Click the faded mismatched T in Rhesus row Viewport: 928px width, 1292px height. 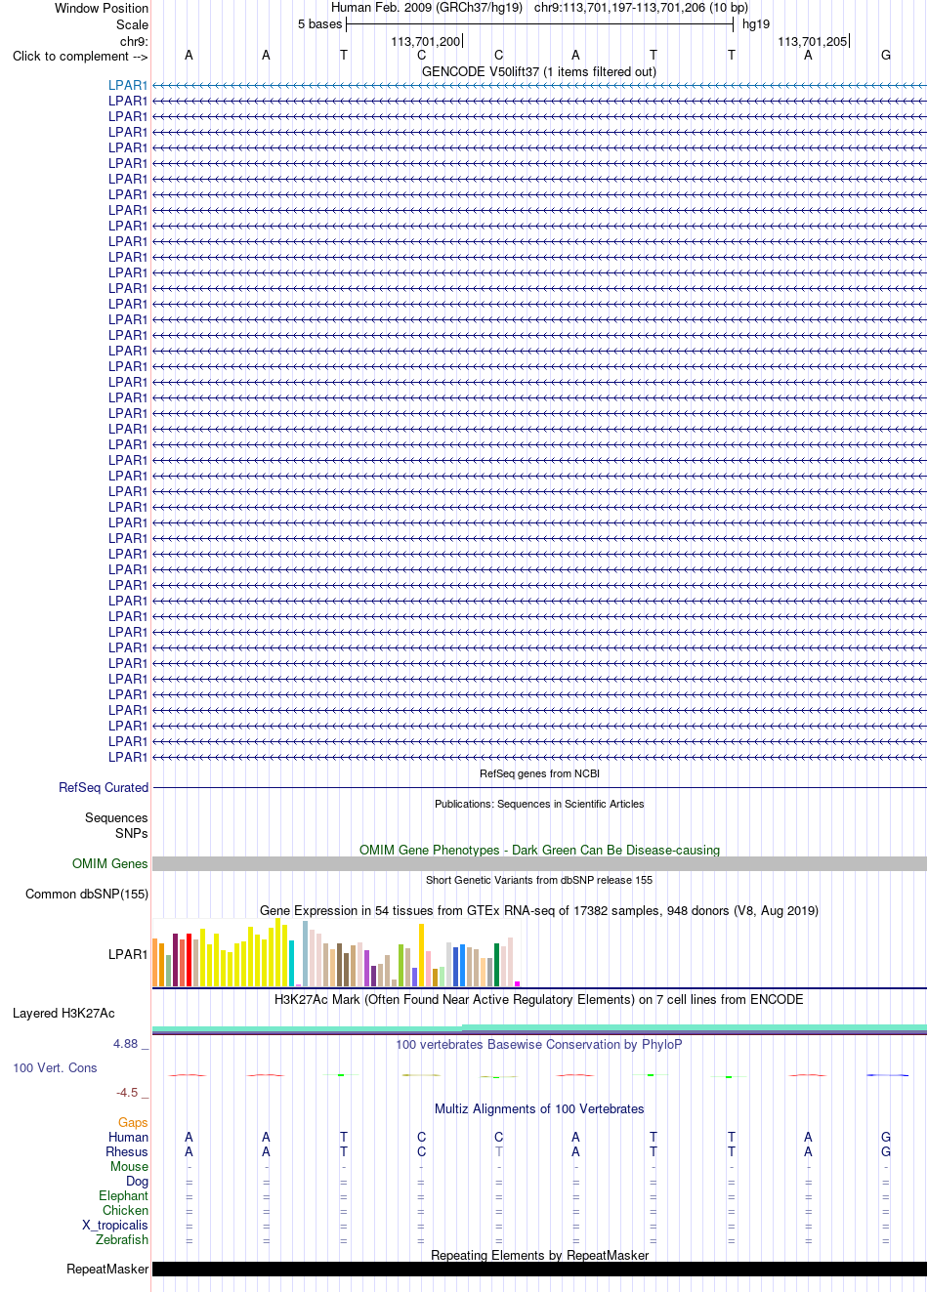pyautogui.click(x=498, y=1151)
